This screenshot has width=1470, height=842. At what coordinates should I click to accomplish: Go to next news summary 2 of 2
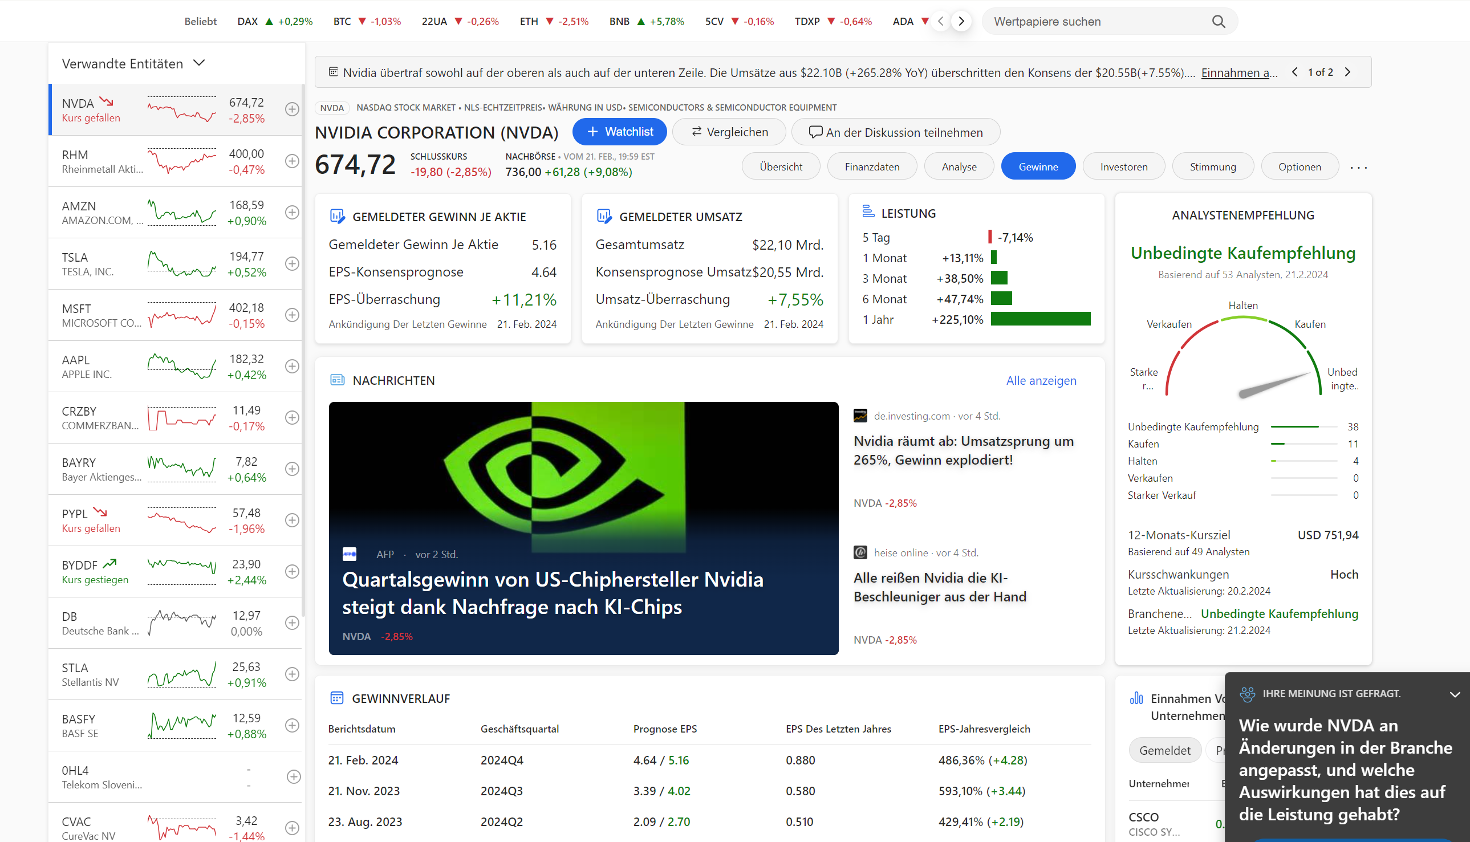coord(1347,72)
